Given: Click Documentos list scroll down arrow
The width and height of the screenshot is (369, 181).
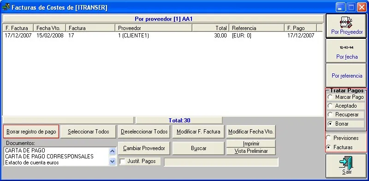Looking at the screenshot, I should tap(113, 162).
